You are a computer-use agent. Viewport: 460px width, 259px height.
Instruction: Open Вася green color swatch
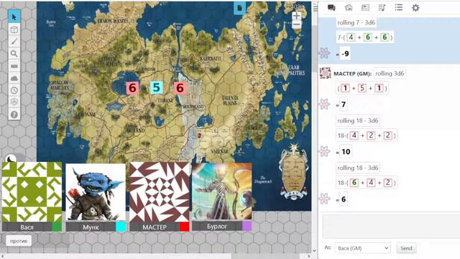coord(57,227)
